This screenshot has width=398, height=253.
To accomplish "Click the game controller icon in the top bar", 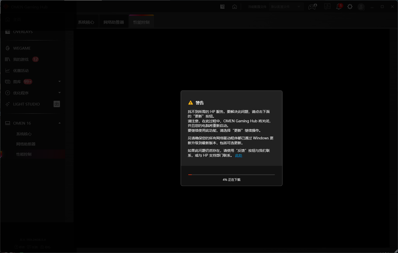I will pos(312,7).
